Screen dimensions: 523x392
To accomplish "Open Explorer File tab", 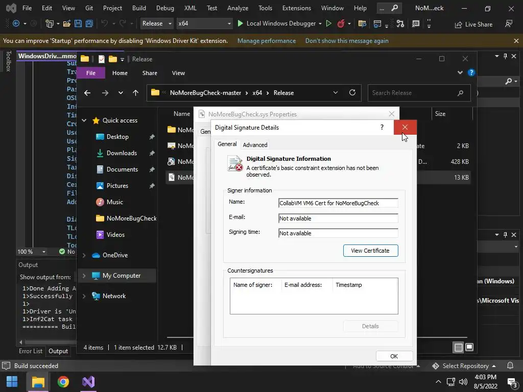I will click(x=91, y=73).
